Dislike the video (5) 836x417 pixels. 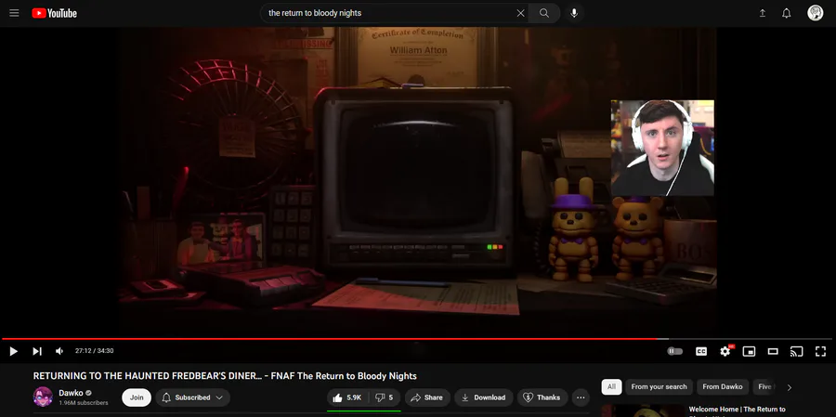(x=384, y=397)
